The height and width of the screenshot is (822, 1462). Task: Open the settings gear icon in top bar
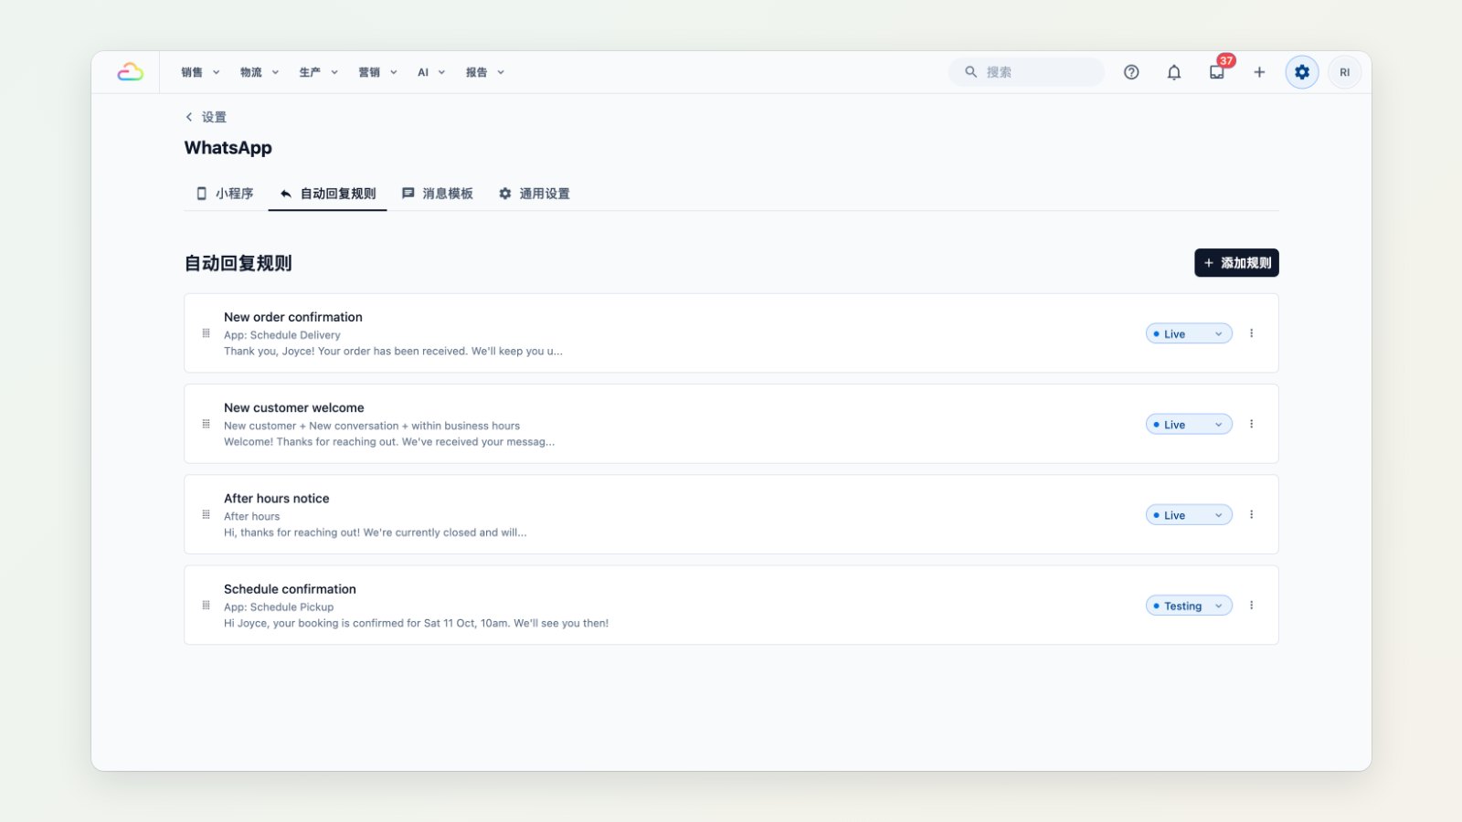[x=1302, y=72]
